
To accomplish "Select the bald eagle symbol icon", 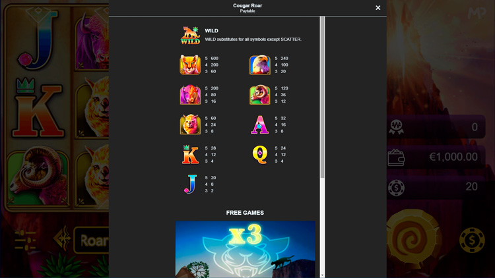I will click(x=260, y=65).
